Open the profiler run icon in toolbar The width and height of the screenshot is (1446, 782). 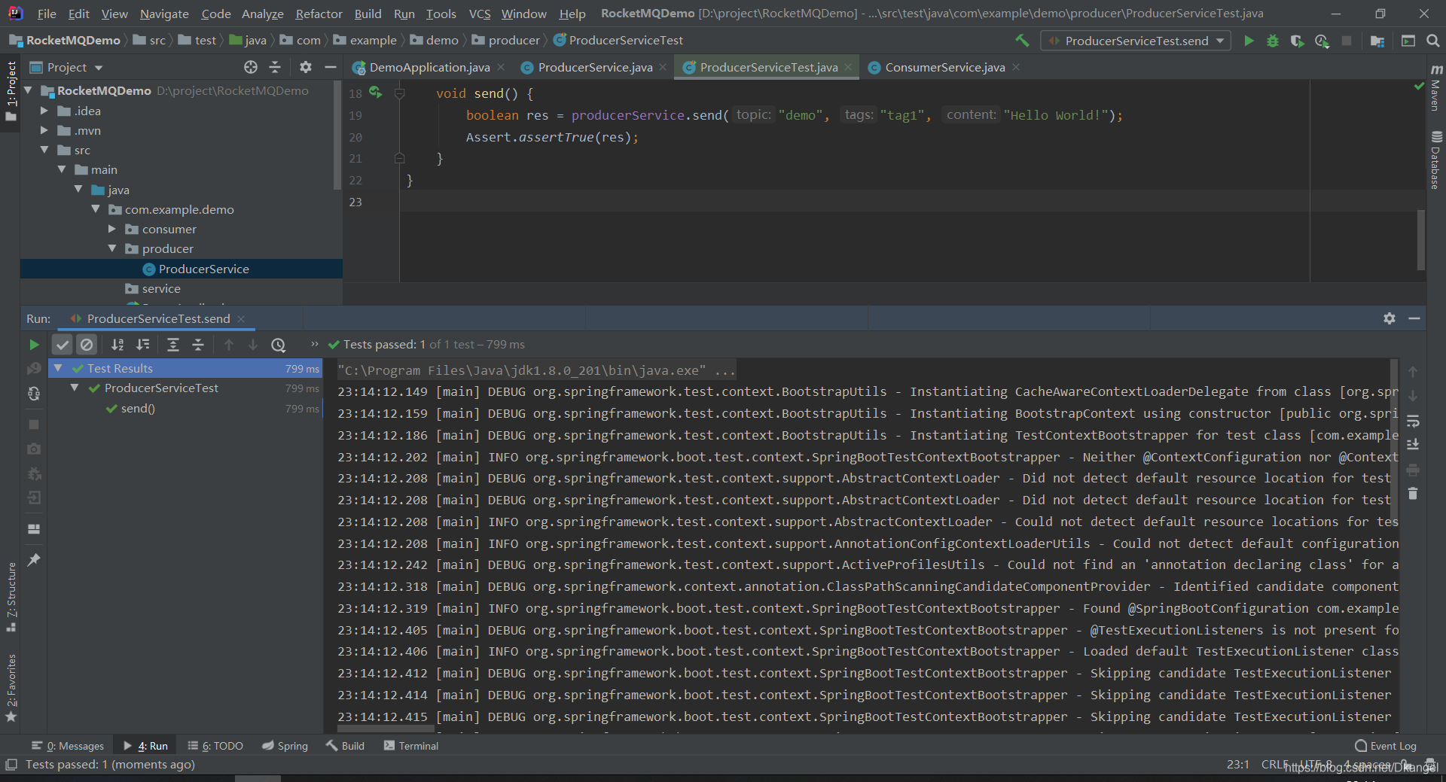(1322, 41)
